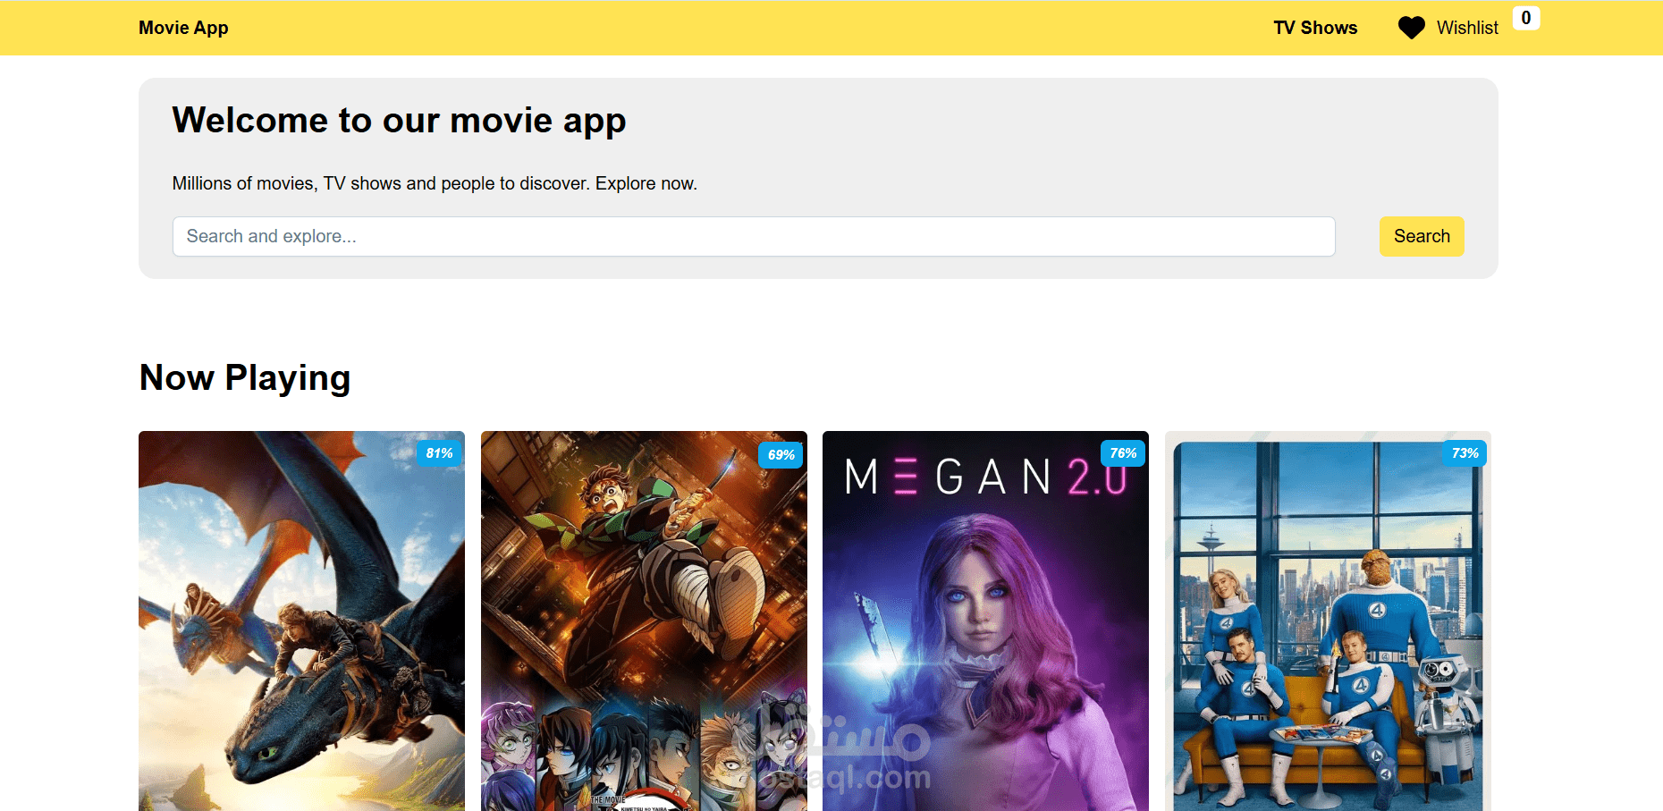This screenshot has height=811, width=1663.
Task: Open the Wishlist link
Action: [1467, 28]
